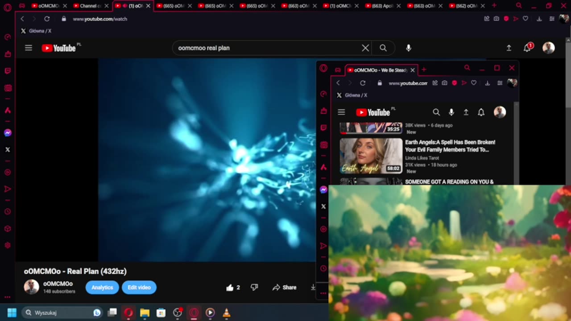The width and height of the screenshot is (571, 321).
Task: Open Easy Setup sliders icon in main toolbar
Action: click(552, 19)
